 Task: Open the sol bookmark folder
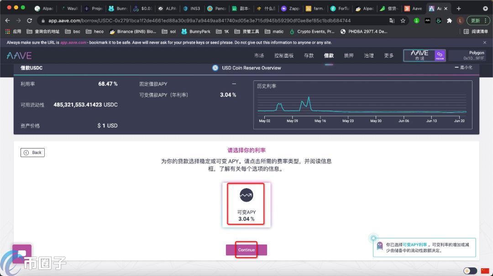pyautogui.click(x=169, y=32)
